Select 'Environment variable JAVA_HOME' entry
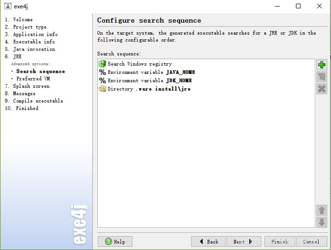The height and width of the screenshot is (250, 331). coord(206,72)
